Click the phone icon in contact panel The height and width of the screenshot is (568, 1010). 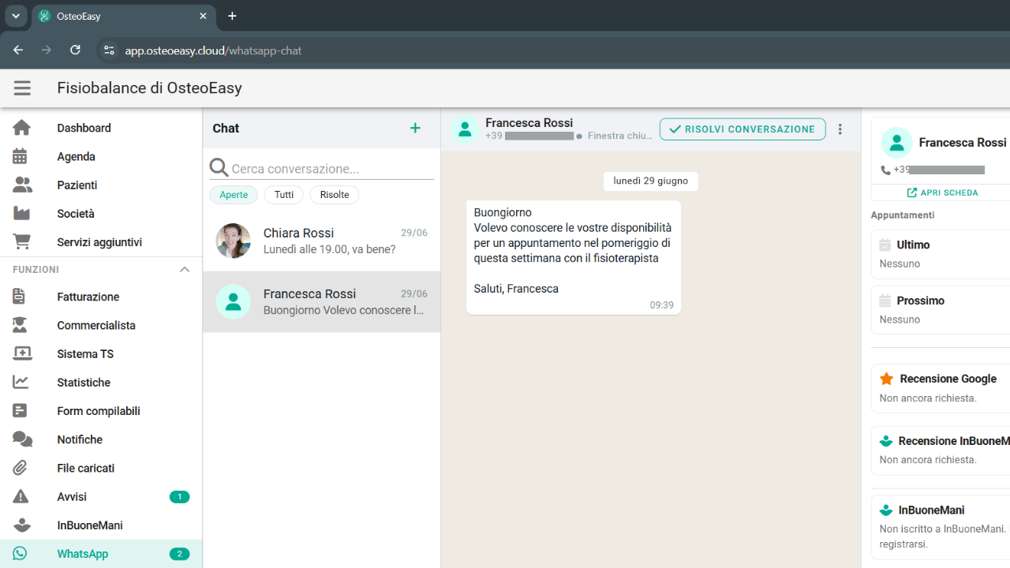[x=885, y=170]
